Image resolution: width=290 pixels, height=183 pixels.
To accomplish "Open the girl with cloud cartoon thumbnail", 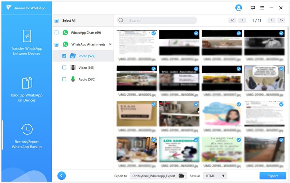I will [x=222, y=114].
